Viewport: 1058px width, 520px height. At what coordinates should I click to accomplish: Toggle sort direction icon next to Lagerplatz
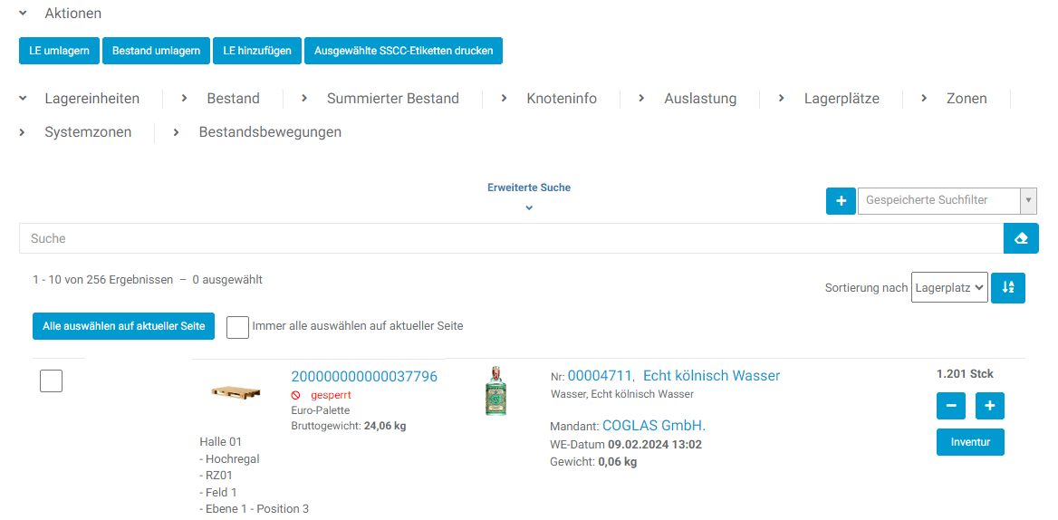tap(1008, 287)
